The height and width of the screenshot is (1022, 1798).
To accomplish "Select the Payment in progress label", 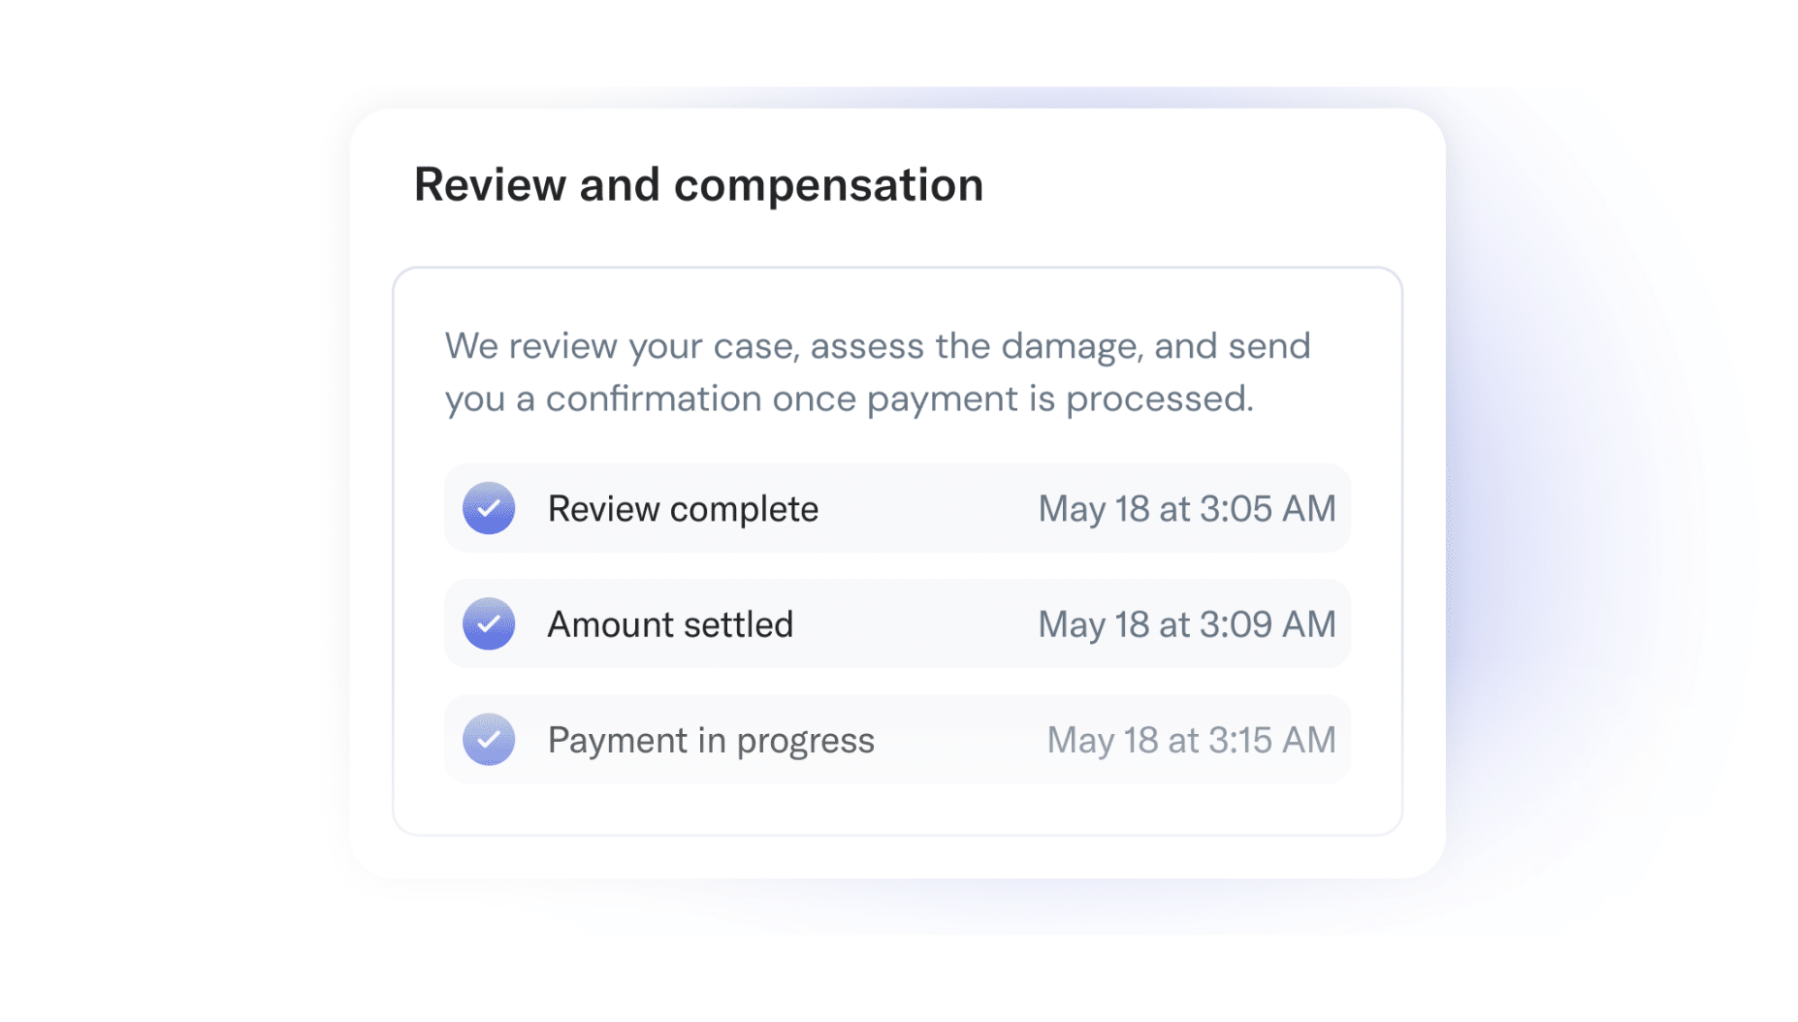I will pos(711,741).
